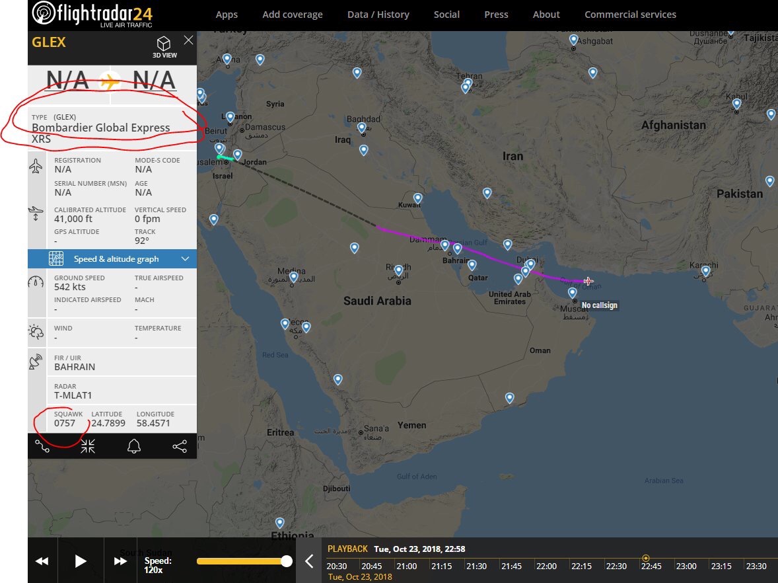The width and height of the screenshot is (778, 583).
Task: Start playback with the play button
Action: [x=81, y=561]
